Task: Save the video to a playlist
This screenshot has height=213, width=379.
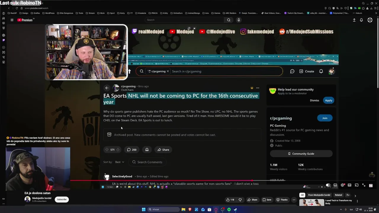Action: point(267,200)
